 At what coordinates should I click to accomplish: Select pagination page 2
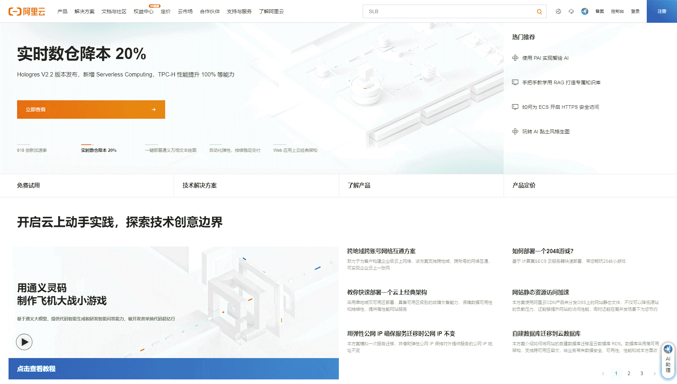click(x=629, y=373)
